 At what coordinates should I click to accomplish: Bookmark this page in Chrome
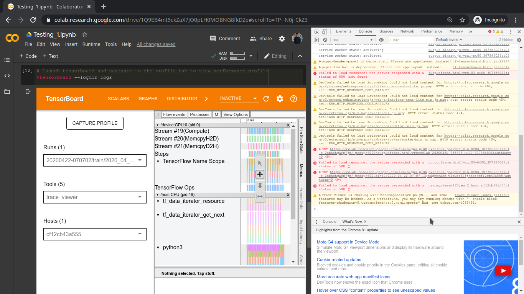tap(462, 20)
